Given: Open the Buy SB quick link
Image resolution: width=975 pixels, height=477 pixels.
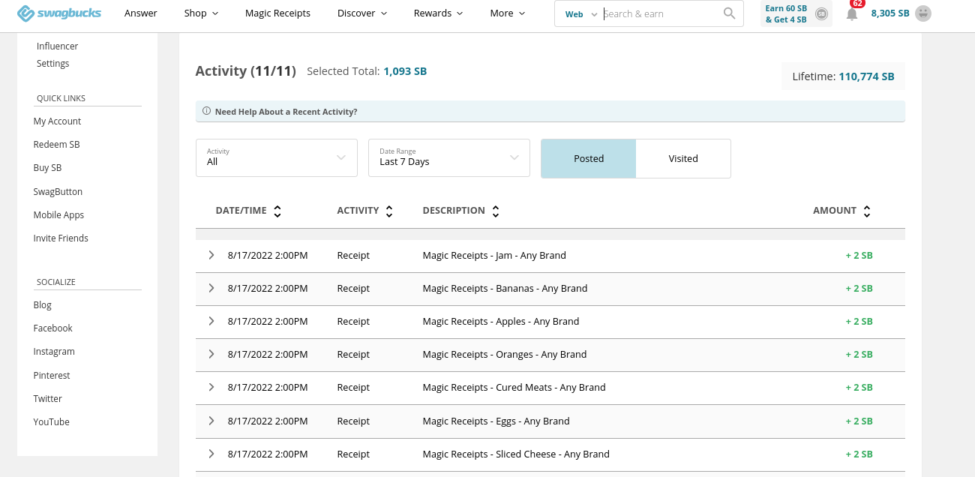Looking at the screenshot, I should (x=47, y=168).
